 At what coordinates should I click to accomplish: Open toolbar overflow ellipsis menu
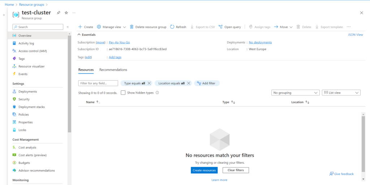(x=349, y=27)
